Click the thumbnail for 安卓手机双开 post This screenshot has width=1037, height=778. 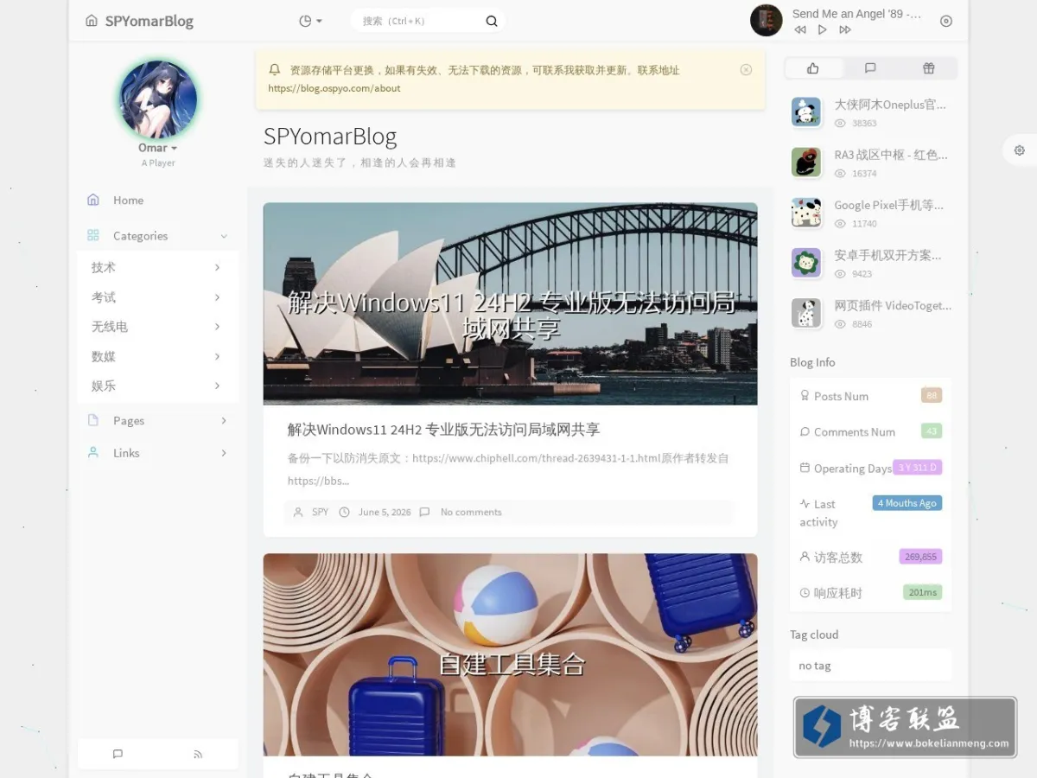click(x=806, y=263)
